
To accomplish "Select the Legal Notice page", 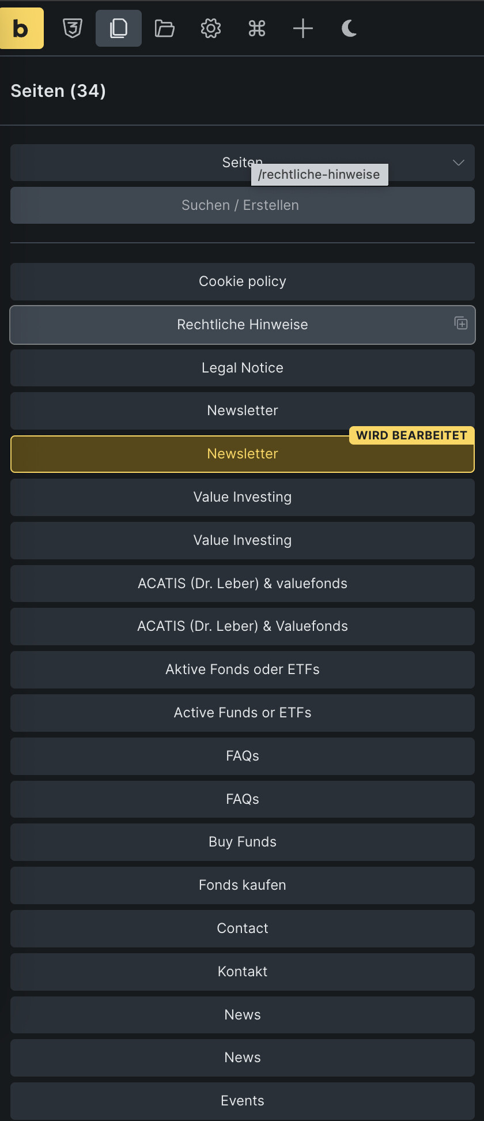I will tap(242, 368).
